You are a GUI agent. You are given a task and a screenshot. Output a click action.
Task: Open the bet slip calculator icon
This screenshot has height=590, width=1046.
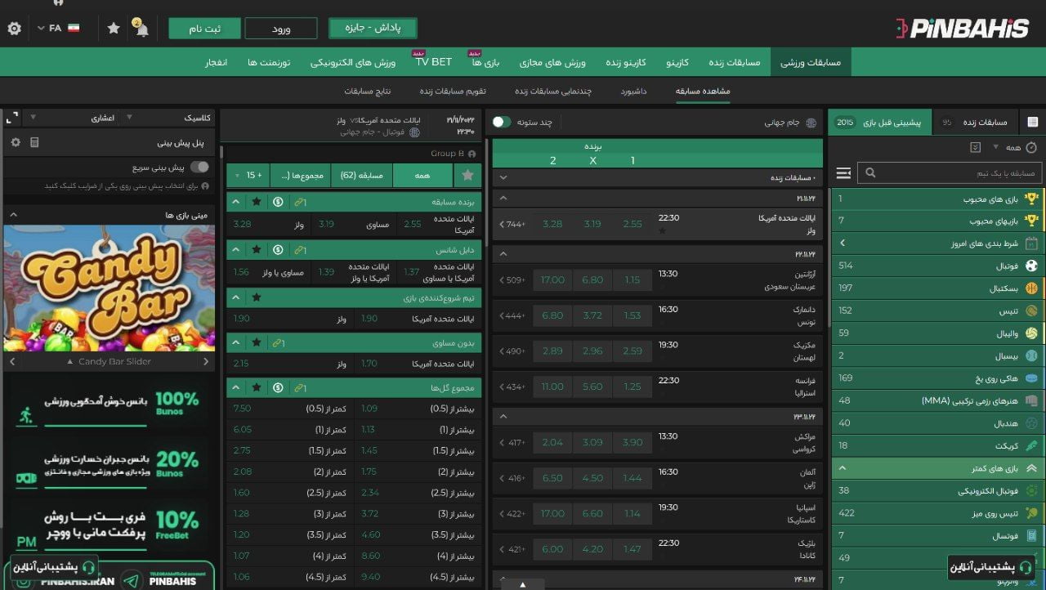tap(34, 143)
